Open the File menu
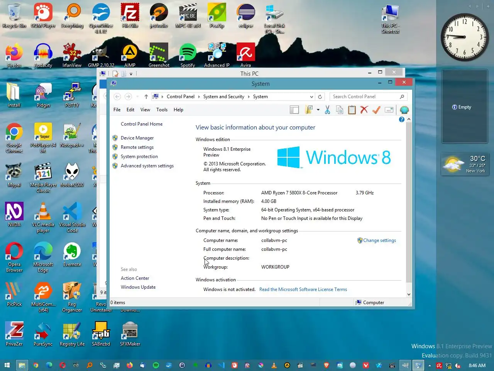Viewport: 494px width, 371px height. [117, 110]
